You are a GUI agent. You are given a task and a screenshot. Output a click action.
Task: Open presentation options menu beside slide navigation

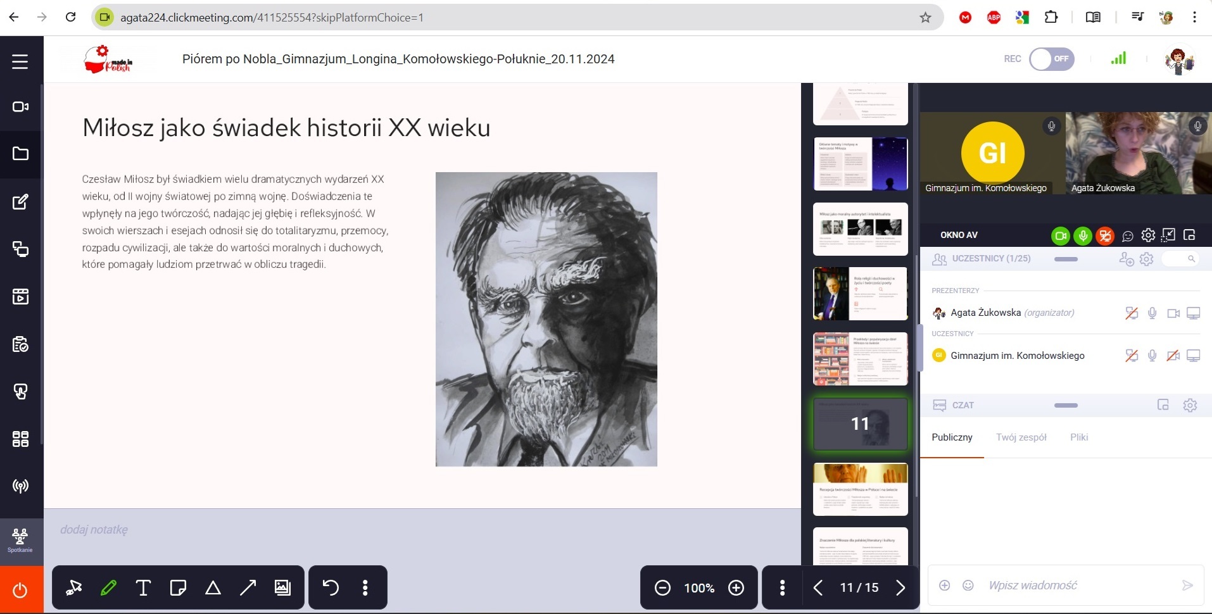tap(783, 588)
